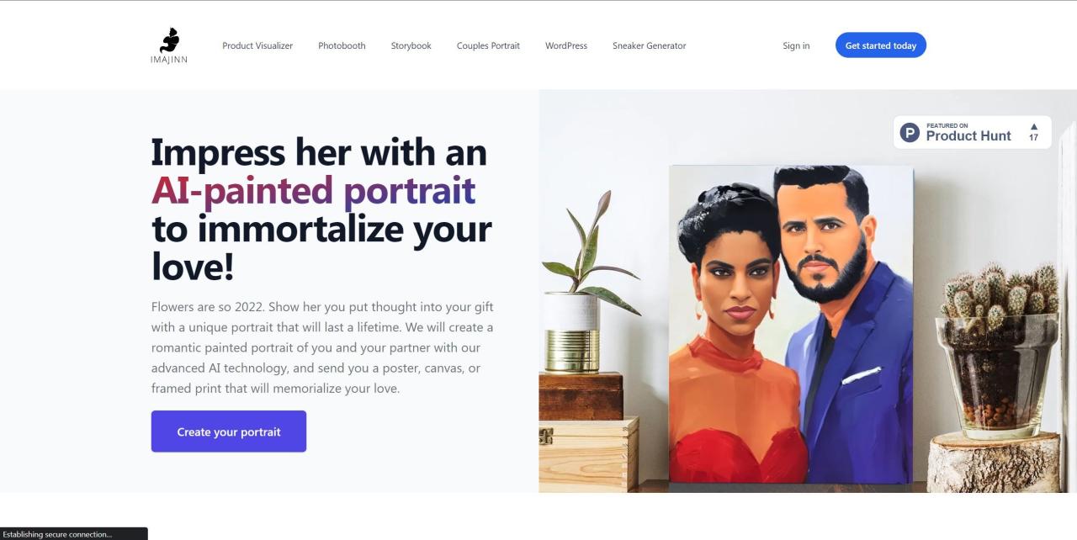Click the painted couple portrait image
The width and height of the screenshot is (1077, 540).
(x=791, y=325)
